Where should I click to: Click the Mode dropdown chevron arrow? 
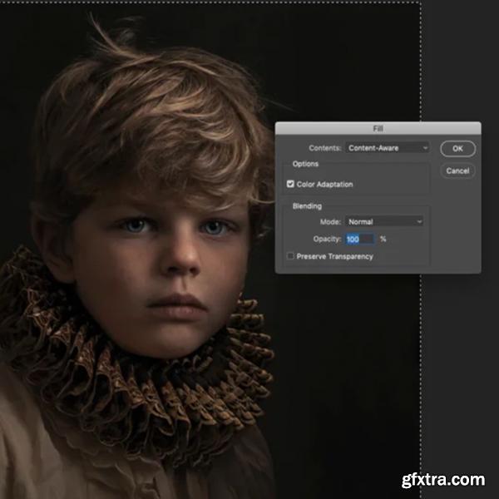pyautogui.click(x=418, y=222)
